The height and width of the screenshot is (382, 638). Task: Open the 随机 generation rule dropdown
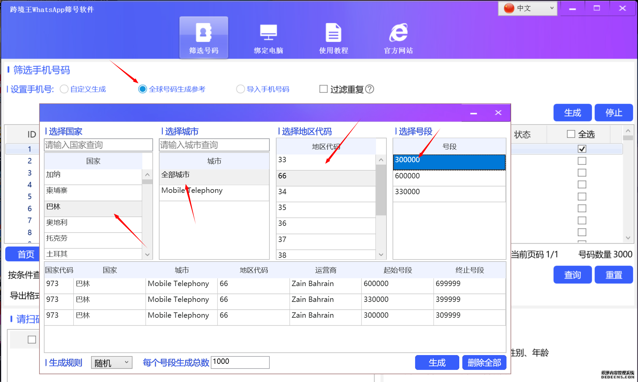tap(111, 362)
